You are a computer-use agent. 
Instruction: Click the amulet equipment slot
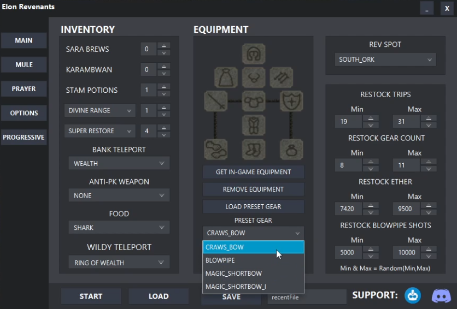tap(253, 78)
